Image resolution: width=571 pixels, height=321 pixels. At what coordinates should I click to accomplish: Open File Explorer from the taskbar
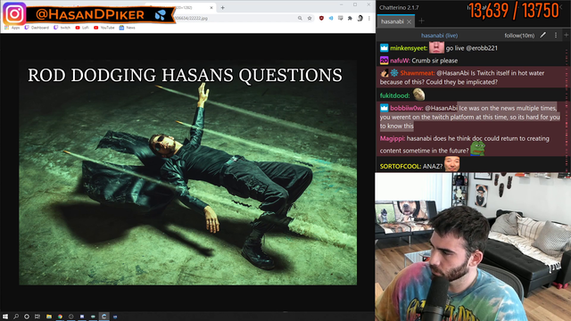pos(49,317)
